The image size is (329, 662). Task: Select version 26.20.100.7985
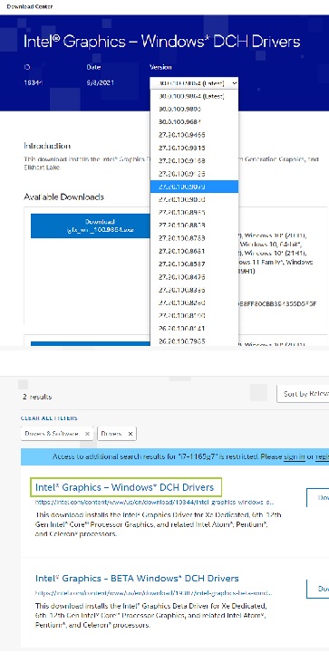coord(194,341)
